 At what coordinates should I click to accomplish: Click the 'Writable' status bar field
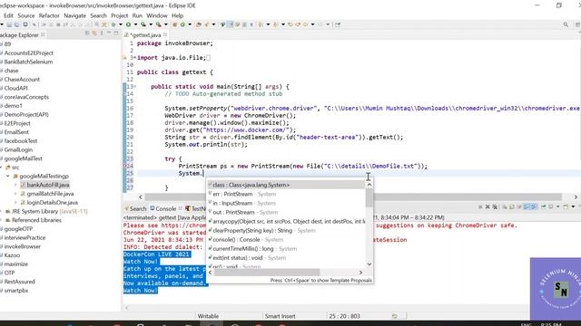tap(208, 316)
